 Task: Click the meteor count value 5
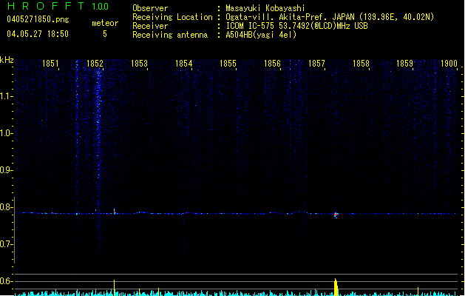pos(105,34)
